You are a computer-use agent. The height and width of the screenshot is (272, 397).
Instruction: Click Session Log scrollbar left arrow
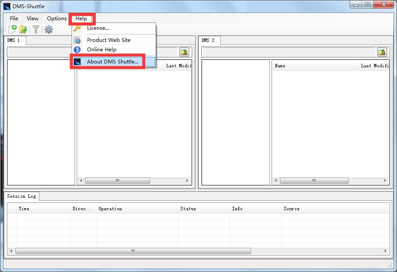pyautogui.click(x=11, y=251)
